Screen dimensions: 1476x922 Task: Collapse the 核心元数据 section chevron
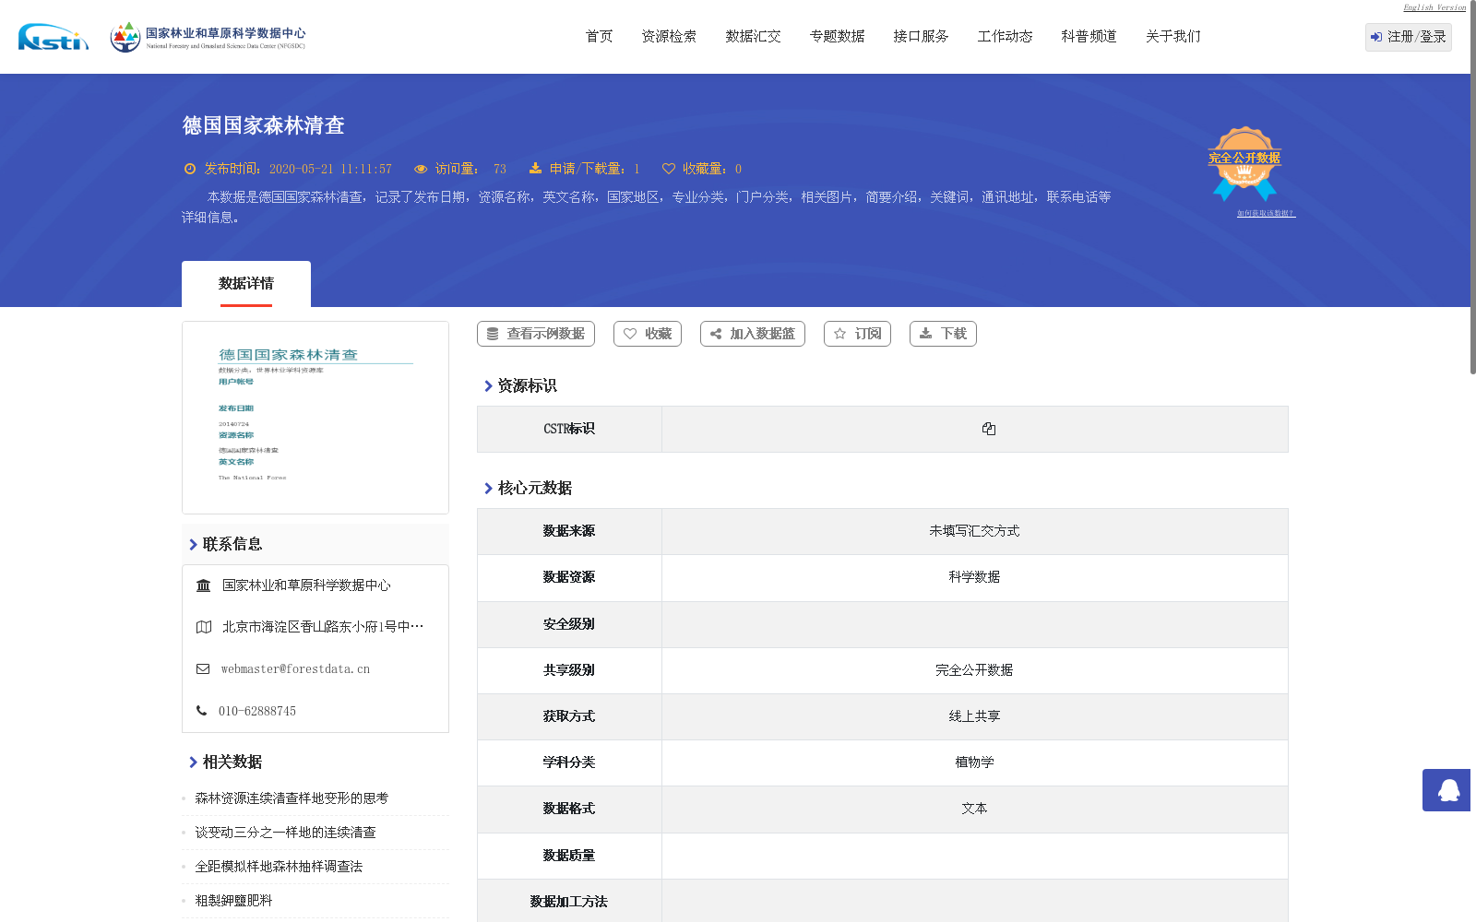coord(488,489)
